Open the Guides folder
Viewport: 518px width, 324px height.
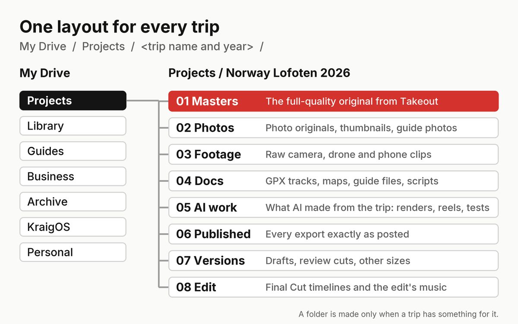pyautogui.click(x=73, y=151)
